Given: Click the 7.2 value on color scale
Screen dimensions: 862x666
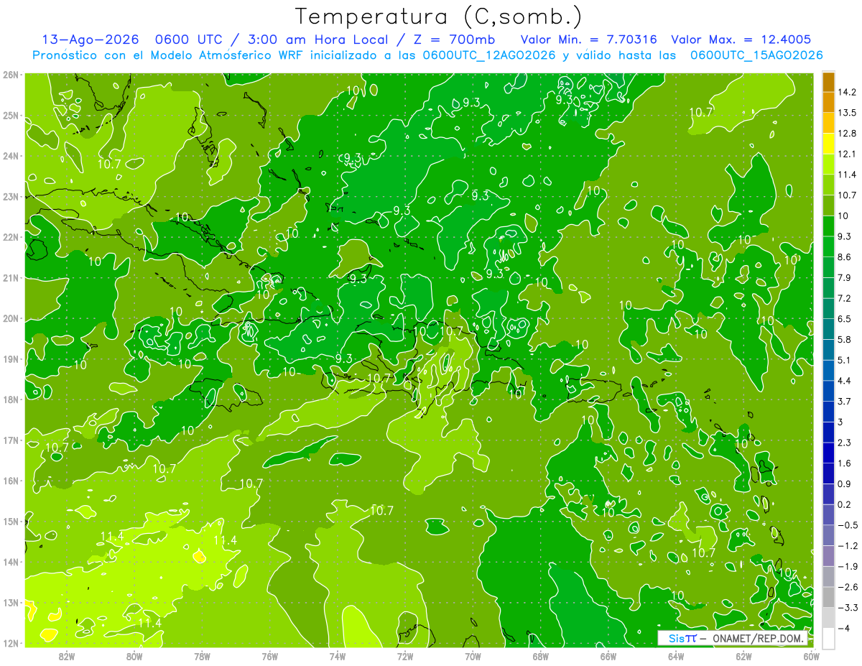Looking at the screenshot, I should point(845,298).
